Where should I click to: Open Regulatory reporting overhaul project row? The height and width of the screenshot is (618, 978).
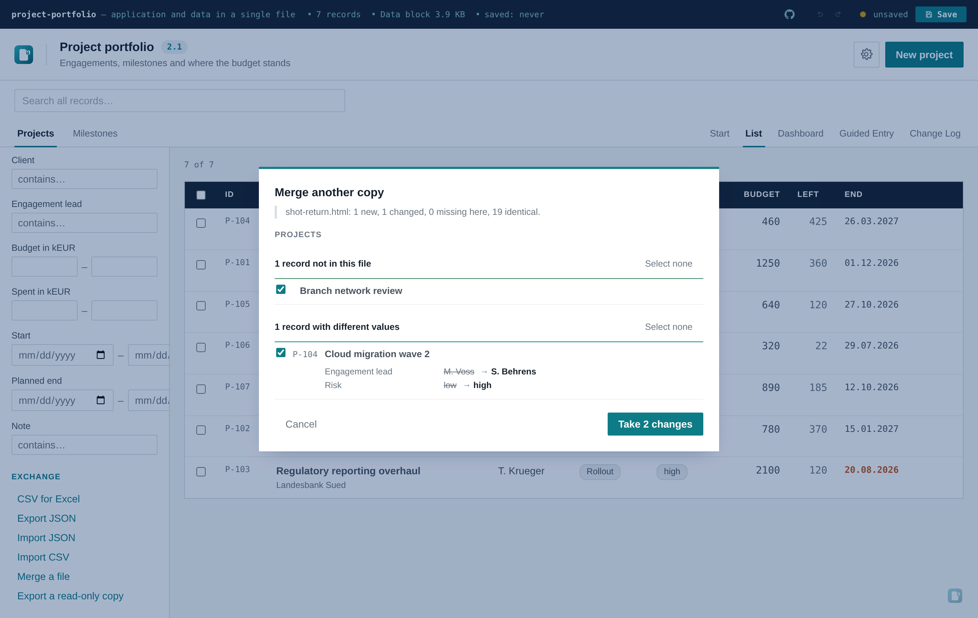(x=573, y=478)
